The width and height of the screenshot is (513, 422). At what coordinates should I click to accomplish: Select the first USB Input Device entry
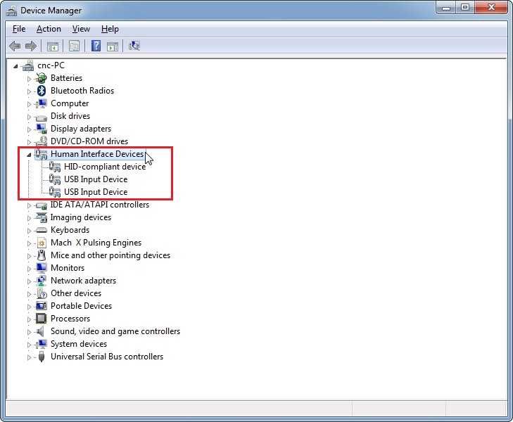pos(96,179)
